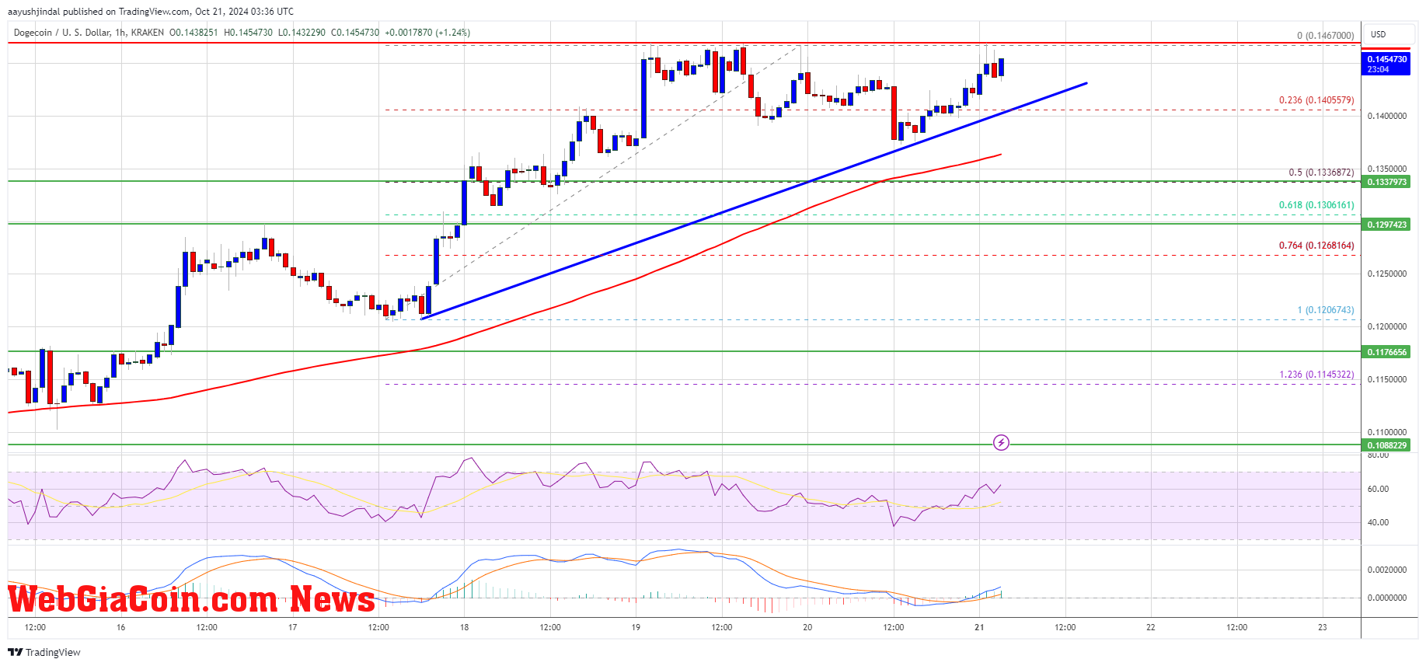Click the date label 22 on time axis
This screenshot has width=1426, height=666.
pyautogui.click(x=1151, y=627)
